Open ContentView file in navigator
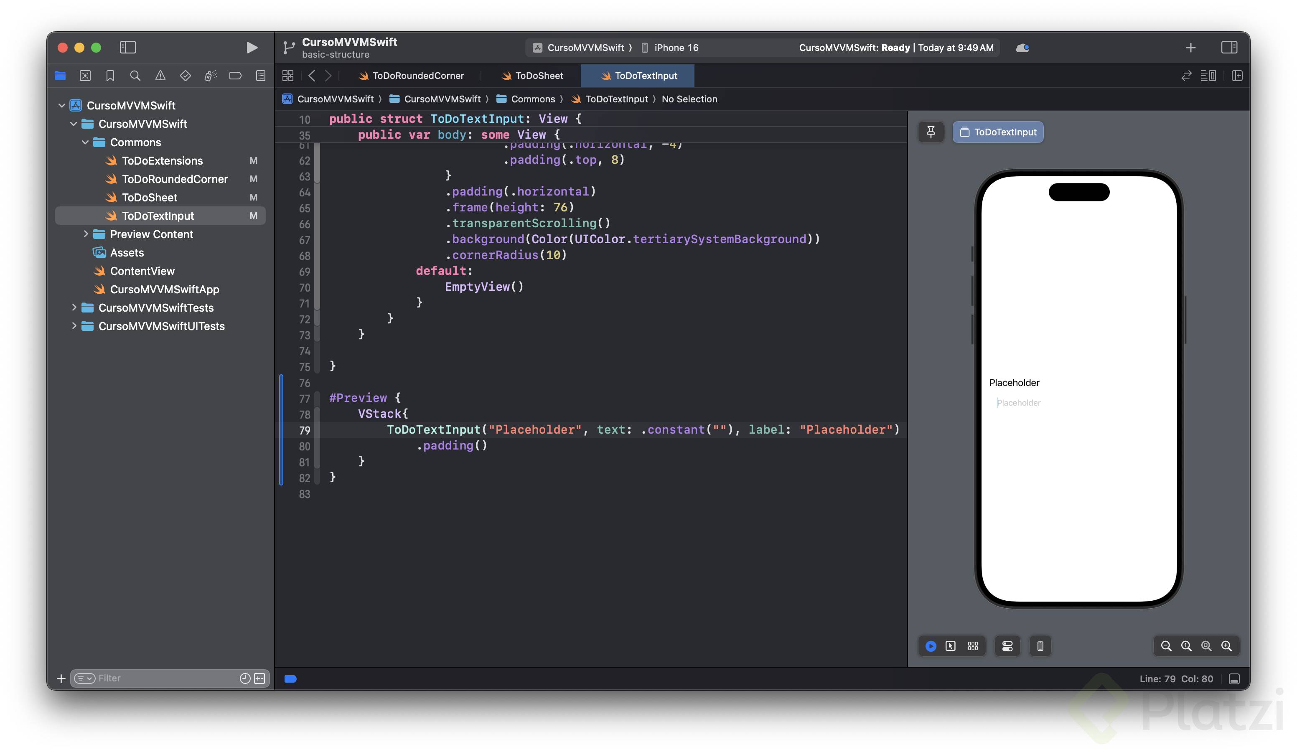Viewport: 1297px width, 752px height. [x=142, y=271]
